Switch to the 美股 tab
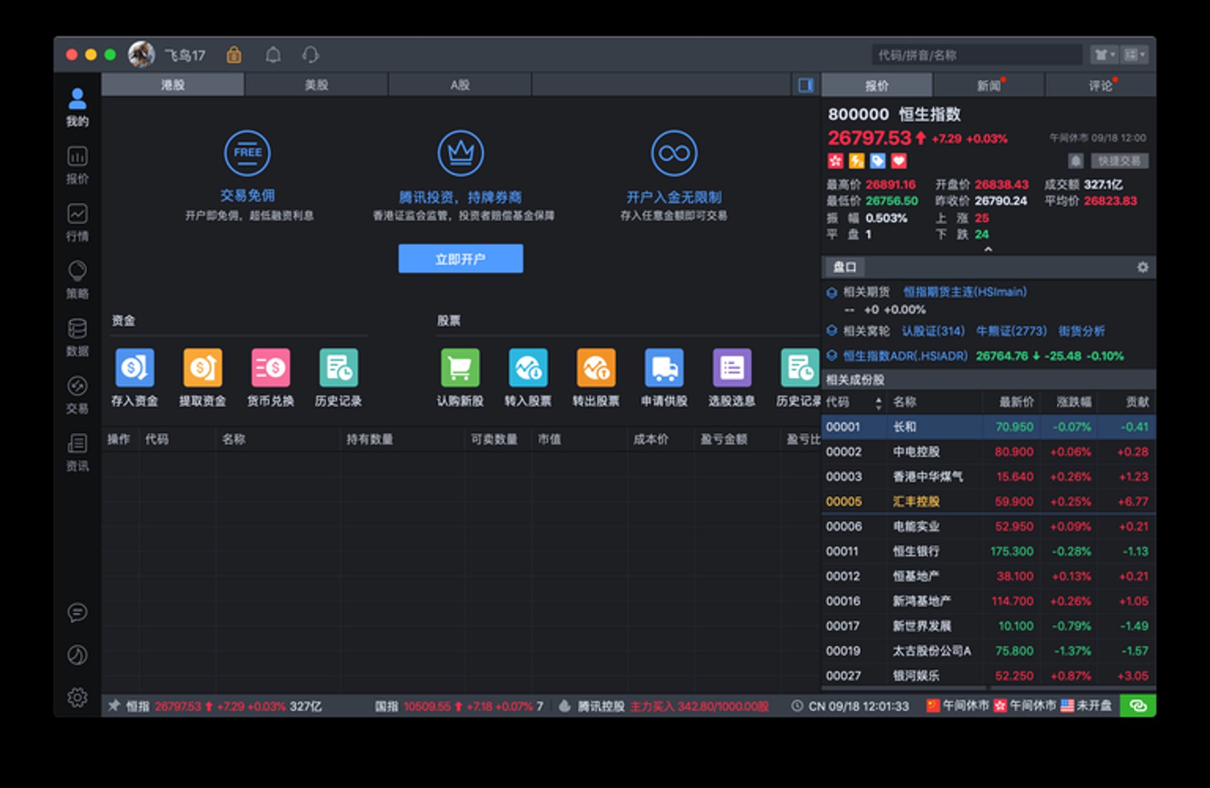The height and width of the screenshot is (788, 1210). (x=316, y=84)
